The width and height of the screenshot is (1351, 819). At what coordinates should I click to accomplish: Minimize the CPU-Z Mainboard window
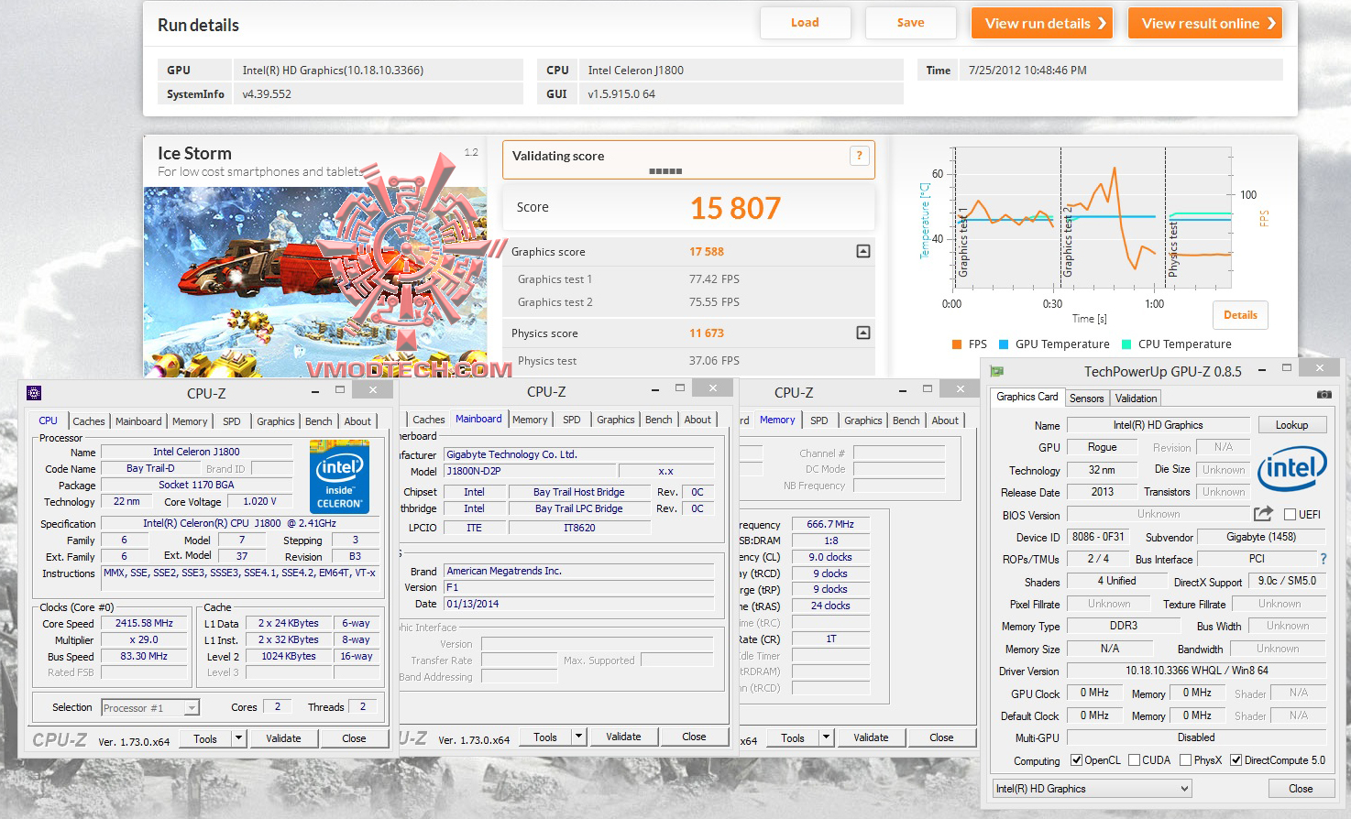[655, 388]
